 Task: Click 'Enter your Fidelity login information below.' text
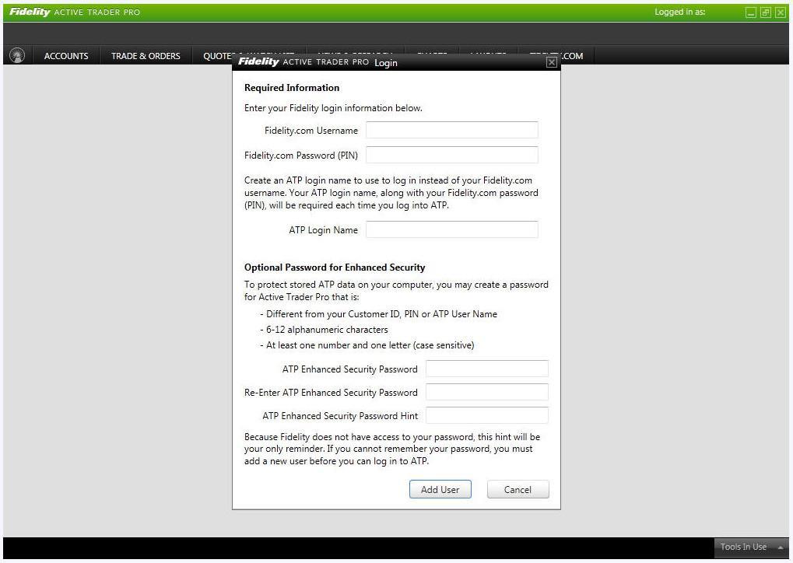333,108
